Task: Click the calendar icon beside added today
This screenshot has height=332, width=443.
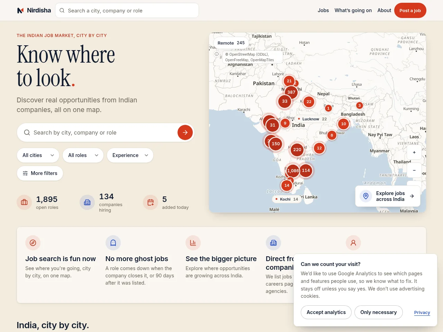Action: (x=151, y=202)
